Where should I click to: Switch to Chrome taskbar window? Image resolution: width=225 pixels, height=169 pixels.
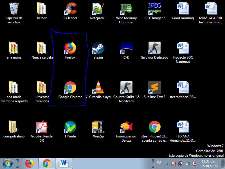click(47, 164)
